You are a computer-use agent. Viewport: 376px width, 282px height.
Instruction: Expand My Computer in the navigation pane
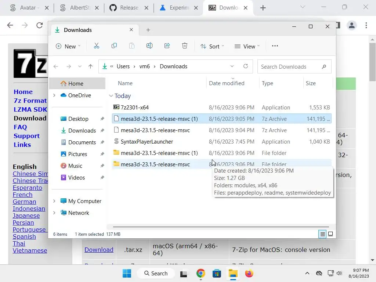[54, 201]
